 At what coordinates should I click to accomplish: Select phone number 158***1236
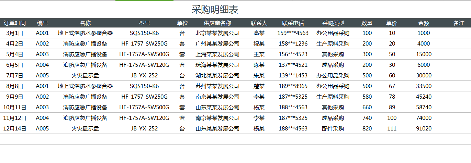(x=293, y=44)
